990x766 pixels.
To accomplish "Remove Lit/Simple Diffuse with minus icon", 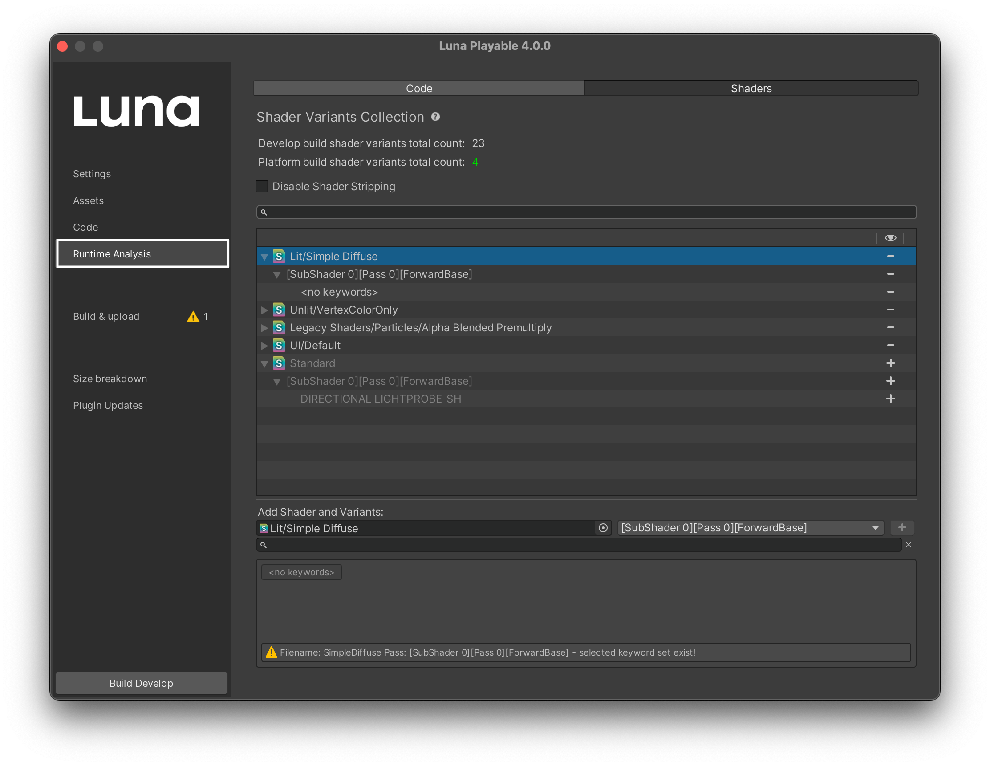I will (x=890, y=256).
